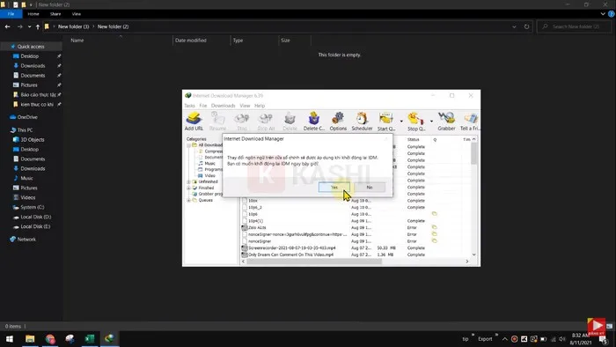This screenshot has height=347, width=616.
Task: Select the Grabber projects tree item
Action: coord(208,194)
